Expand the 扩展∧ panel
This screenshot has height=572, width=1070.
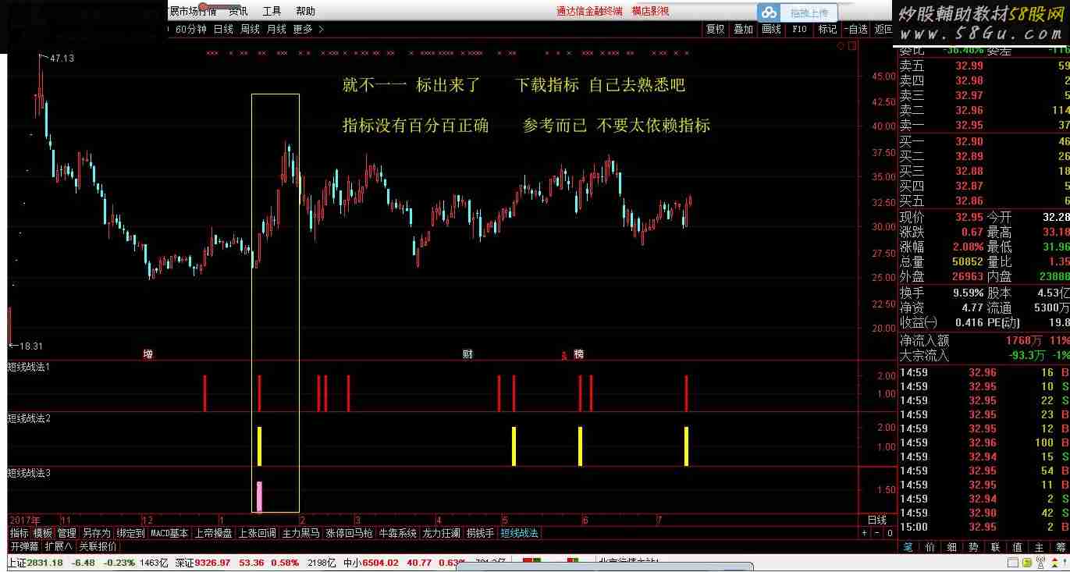59,546
